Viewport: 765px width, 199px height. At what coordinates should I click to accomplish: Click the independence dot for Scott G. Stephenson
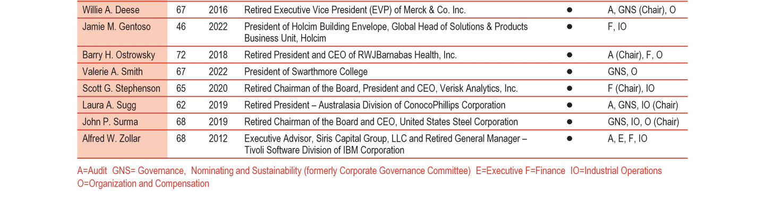pos(569,89)
